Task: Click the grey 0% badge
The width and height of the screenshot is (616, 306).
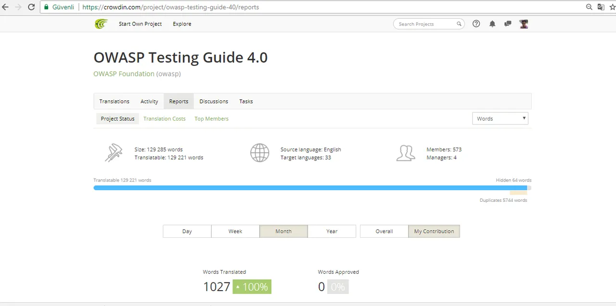Action: (x=338, y=287)
